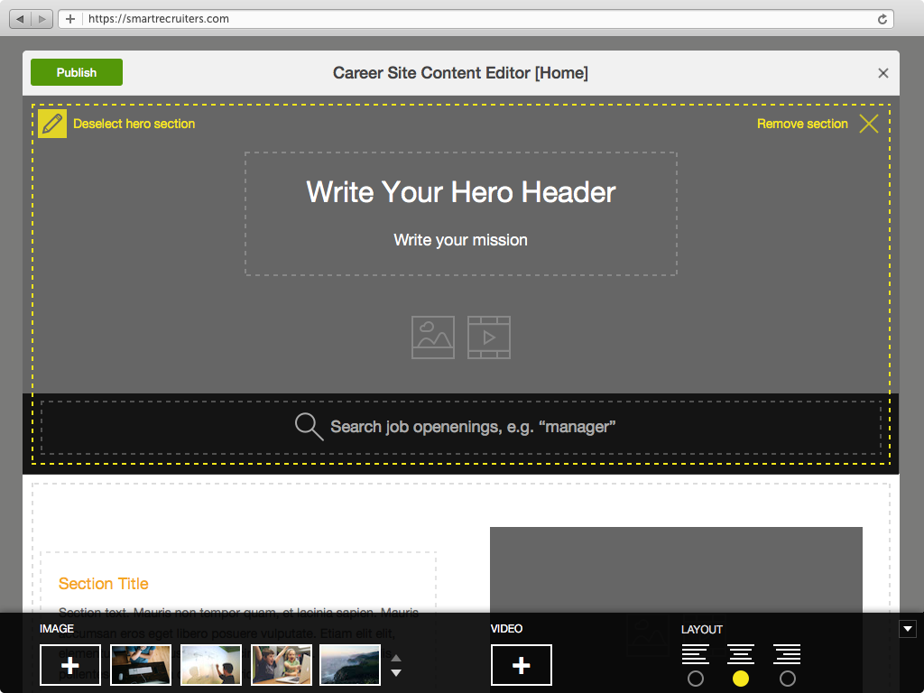Select the left-aligned layout icon
This screenshot has height=693, width=924.
(696, 654)
